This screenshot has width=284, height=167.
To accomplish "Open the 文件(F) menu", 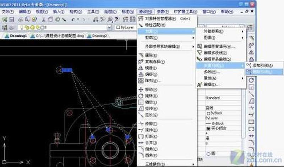I will (7, 12).
